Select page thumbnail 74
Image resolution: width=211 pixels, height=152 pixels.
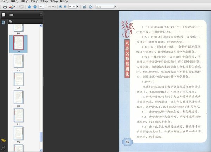point(18,115)
